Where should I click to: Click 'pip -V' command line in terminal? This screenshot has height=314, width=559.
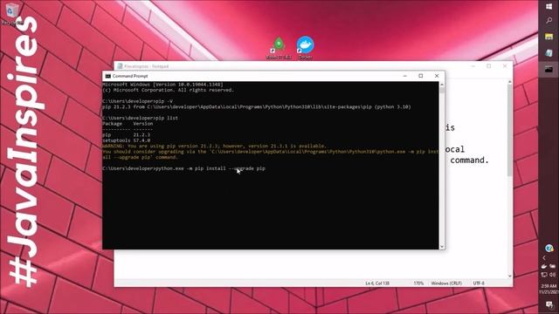[164, 101]
